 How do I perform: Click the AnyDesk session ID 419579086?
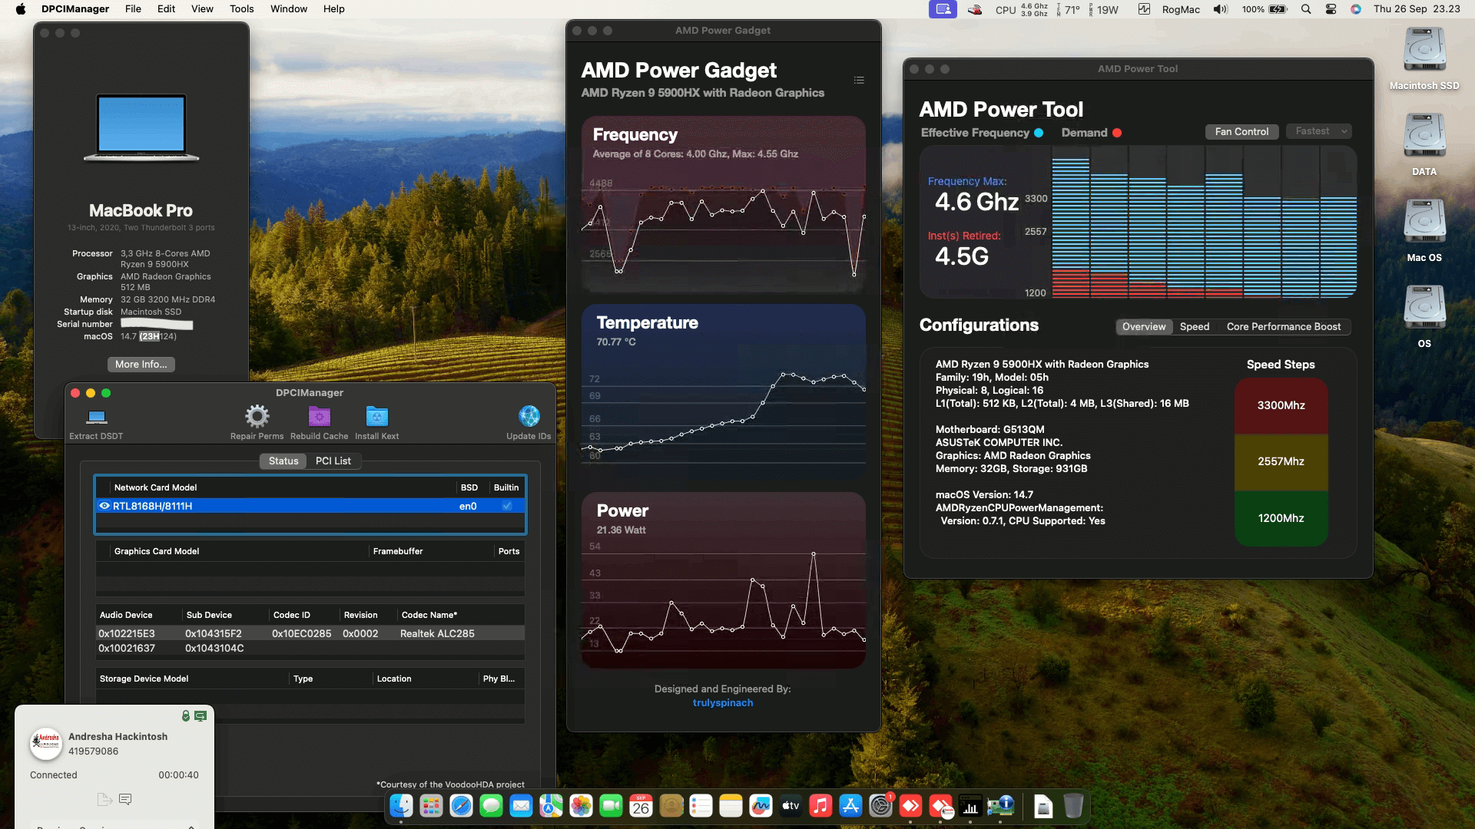tap(93, 751)
